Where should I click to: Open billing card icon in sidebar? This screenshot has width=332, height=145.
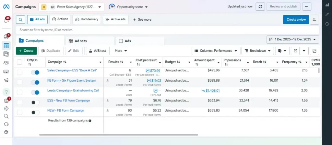click(x=6, y=71)
